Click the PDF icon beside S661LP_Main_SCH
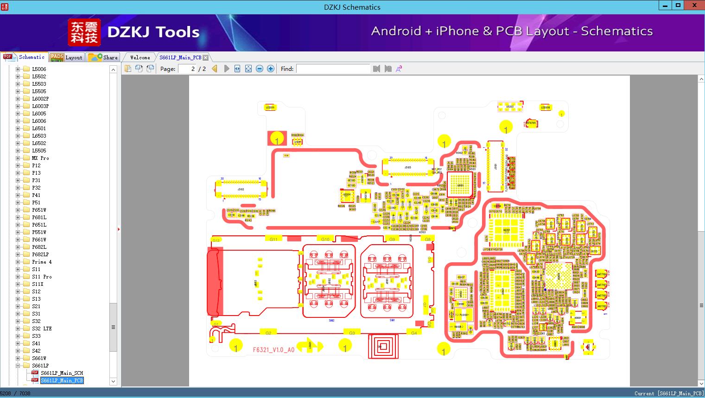This screenshot has height=398, width=705. point(35,373)
